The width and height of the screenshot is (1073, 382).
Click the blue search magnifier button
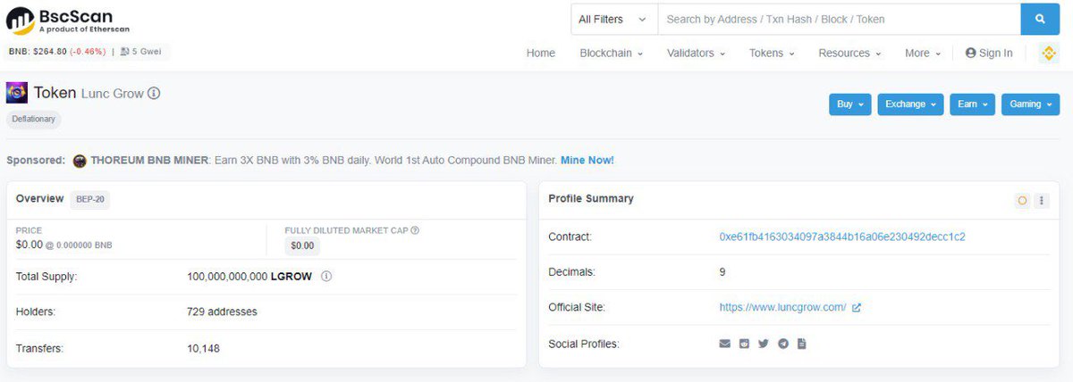(x=1040, y=19)
